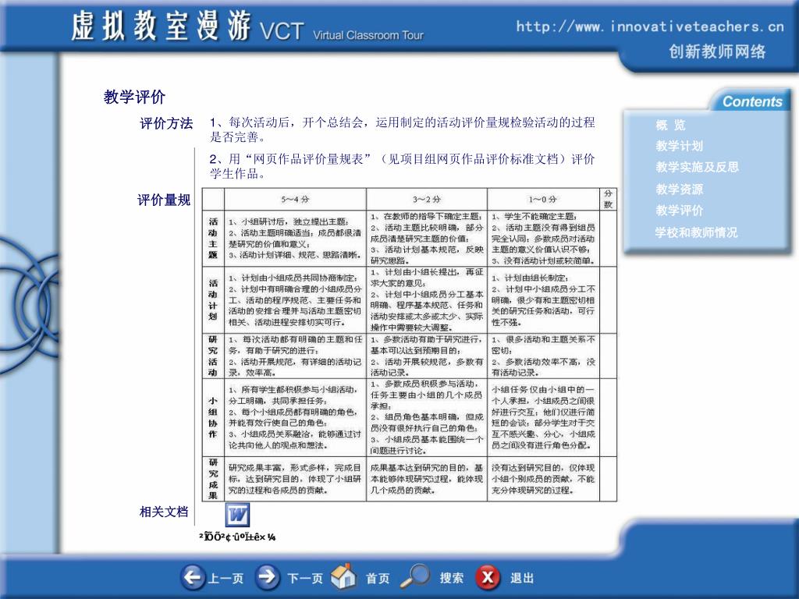
Task: Click the second paragraph mentioning 网页作品评价量规表
Action: (403, 166)
